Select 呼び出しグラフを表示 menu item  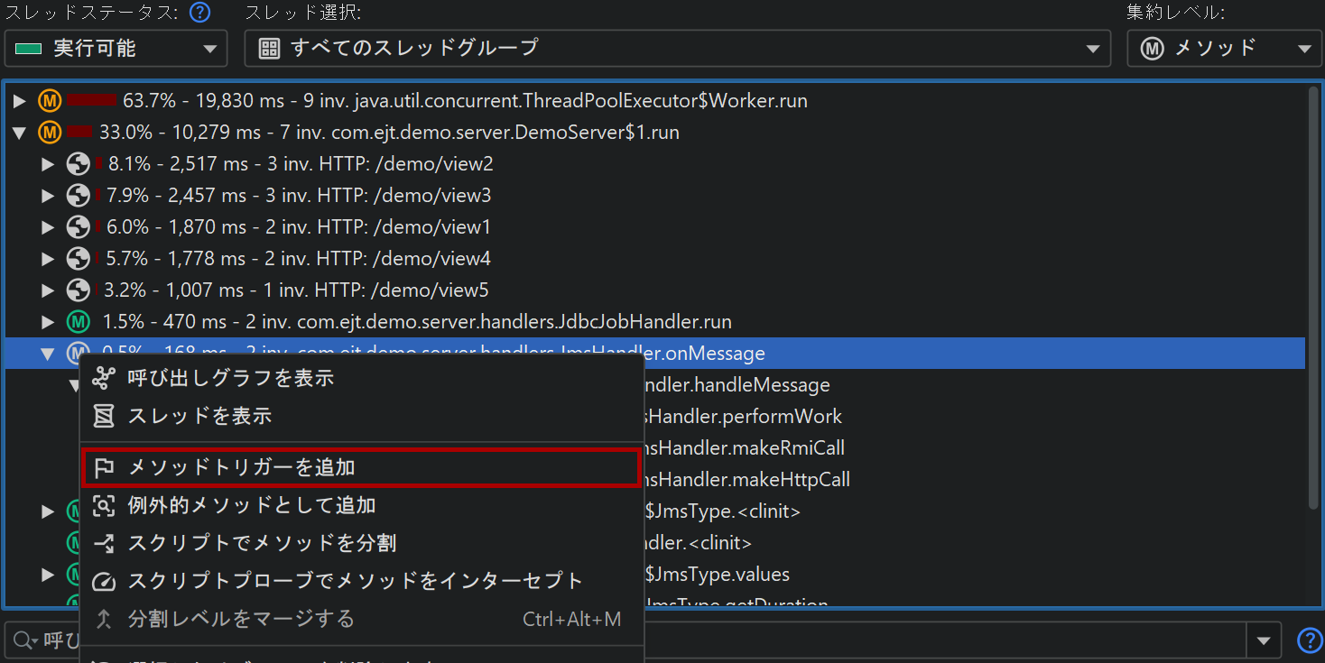[x=230, y=378]
